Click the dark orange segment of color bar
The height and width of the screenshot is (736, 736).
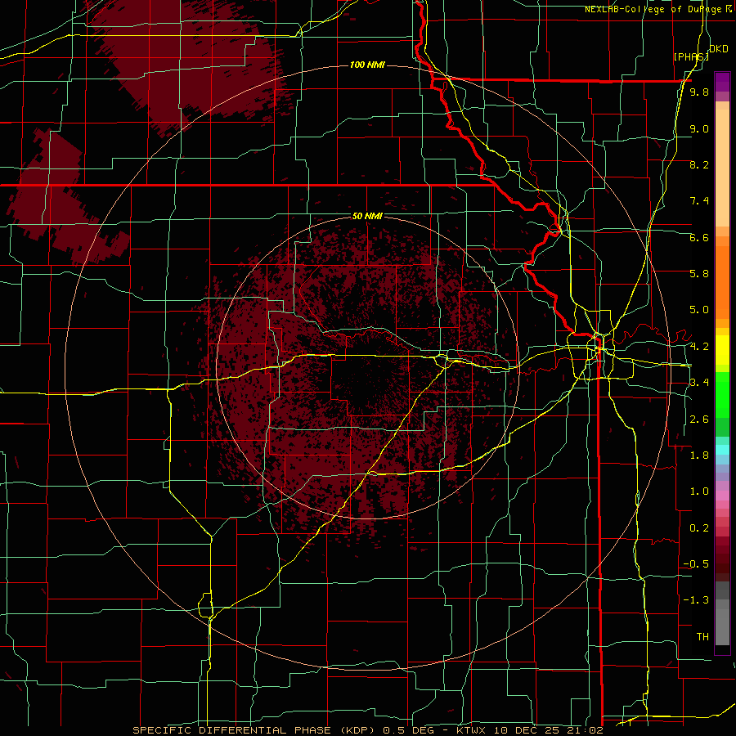(x=722, y=283)
